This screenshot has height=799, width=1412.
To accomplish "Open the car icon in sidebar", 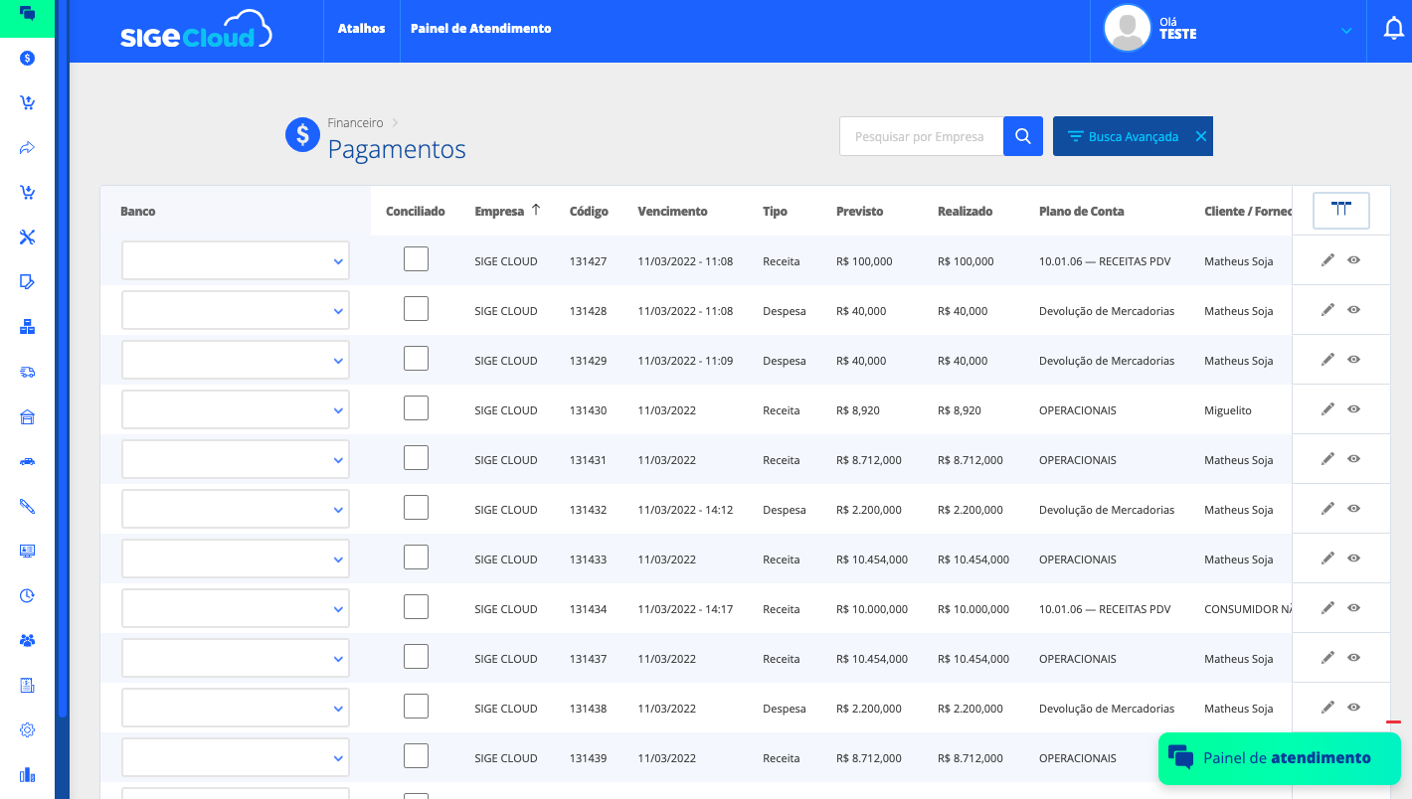I will [x=27, y=461].
